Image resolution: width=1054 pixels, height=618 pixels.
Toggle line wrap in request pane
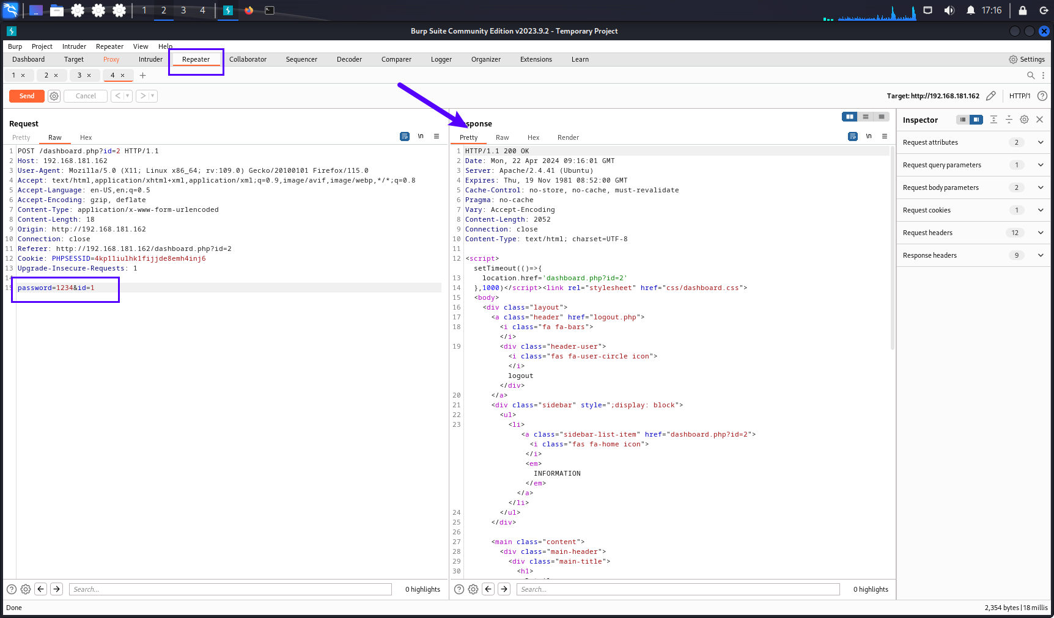(405, 136)
